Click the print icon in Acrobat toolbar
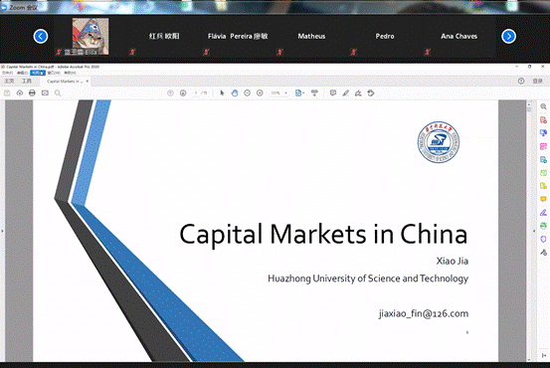 [32, 92]
